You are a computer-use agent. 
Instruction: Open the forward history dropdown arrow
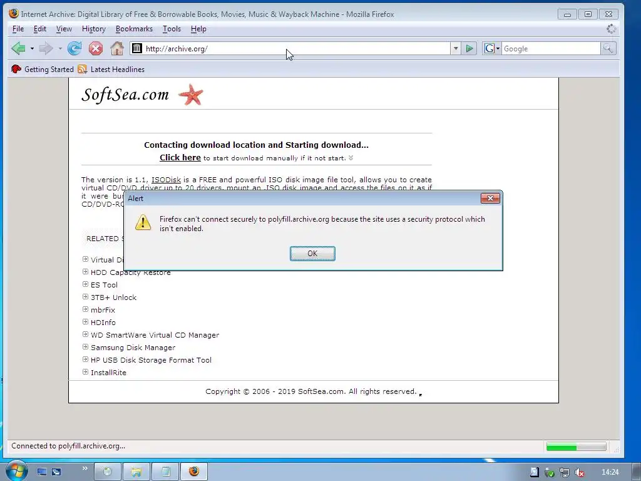tap(60, 49)
